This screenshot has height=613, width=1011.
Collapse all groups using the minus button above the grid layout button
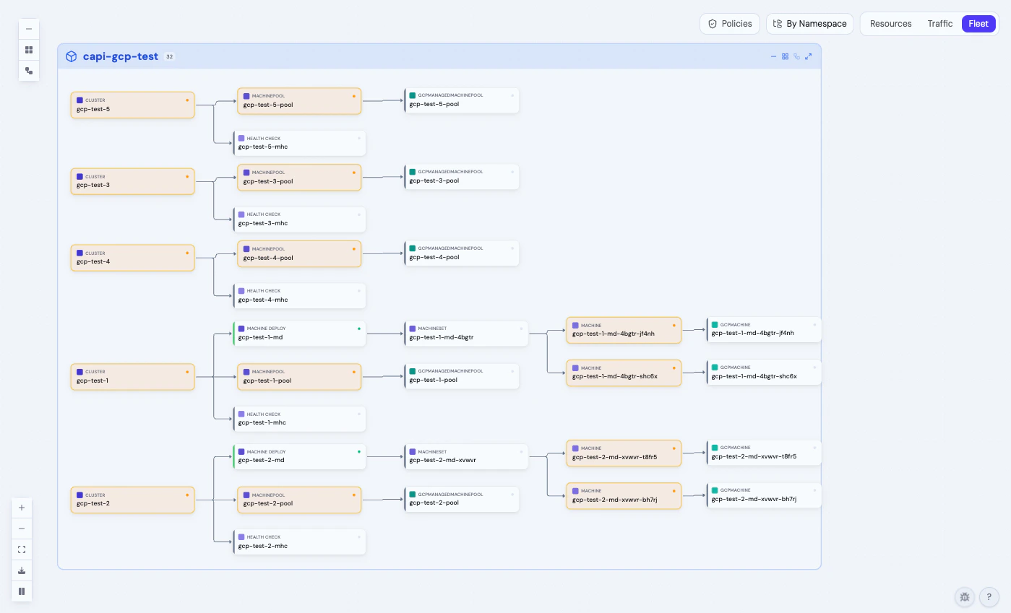coord(29,29)
